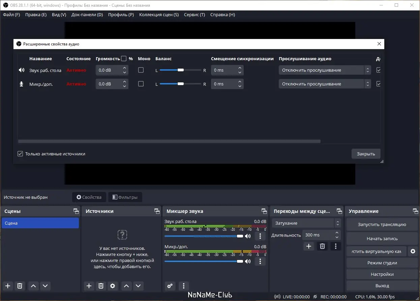Uncheck Только активные источники

pos(20,154)
